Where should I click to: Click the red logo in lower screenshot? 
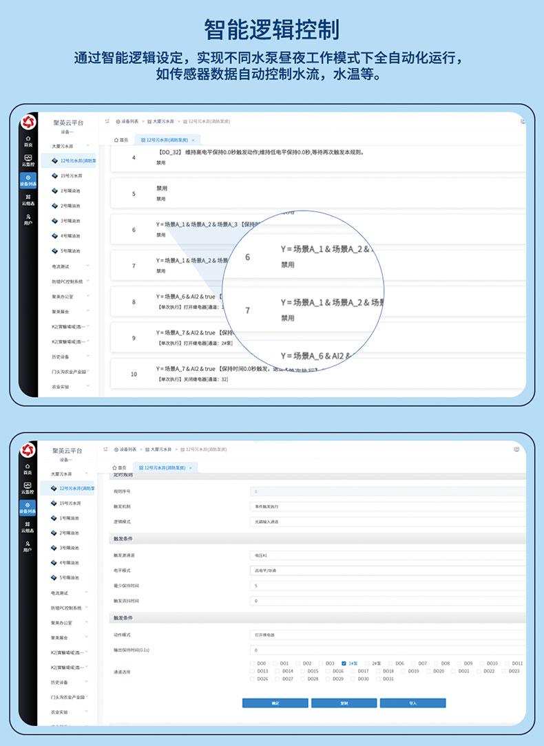[x=28, y=450]
